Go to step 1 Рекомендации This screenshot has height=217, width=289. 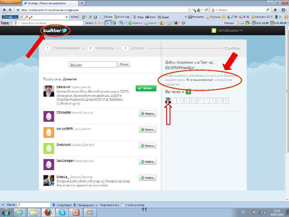tap(62, 48)
